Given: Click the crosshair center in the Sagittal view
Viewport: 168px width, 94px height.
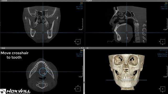Looking at the screenshot, I should [x=127, y=33].
